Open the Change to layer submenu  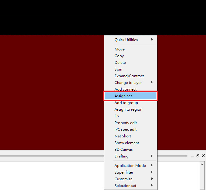click(x=130, y=83)
